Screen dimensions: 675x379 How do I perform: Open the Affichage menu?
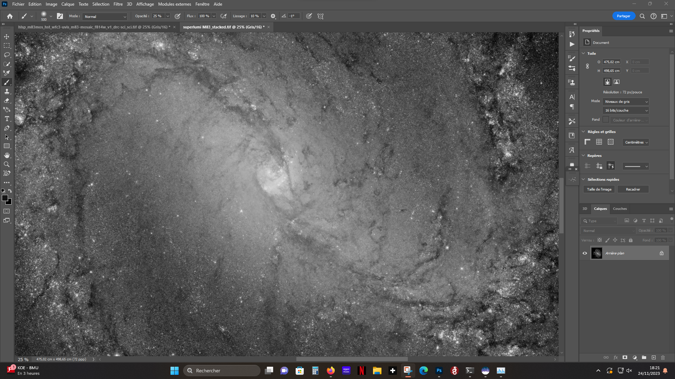(145, 4)
